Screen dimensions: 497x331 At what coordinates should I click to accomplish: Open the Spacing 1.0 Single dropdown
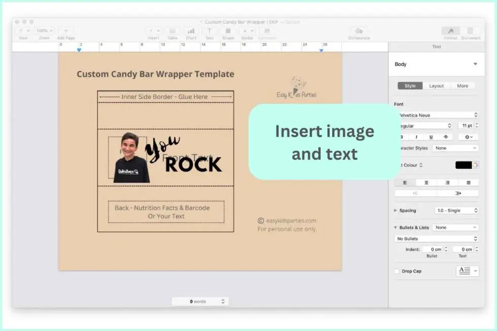[456, 210]
